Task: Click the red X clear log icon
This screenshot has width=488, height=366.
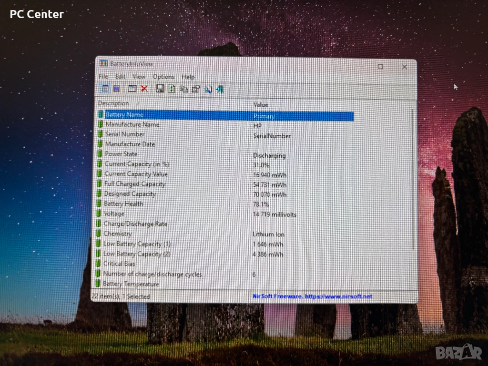Action: tap(144, 88)
